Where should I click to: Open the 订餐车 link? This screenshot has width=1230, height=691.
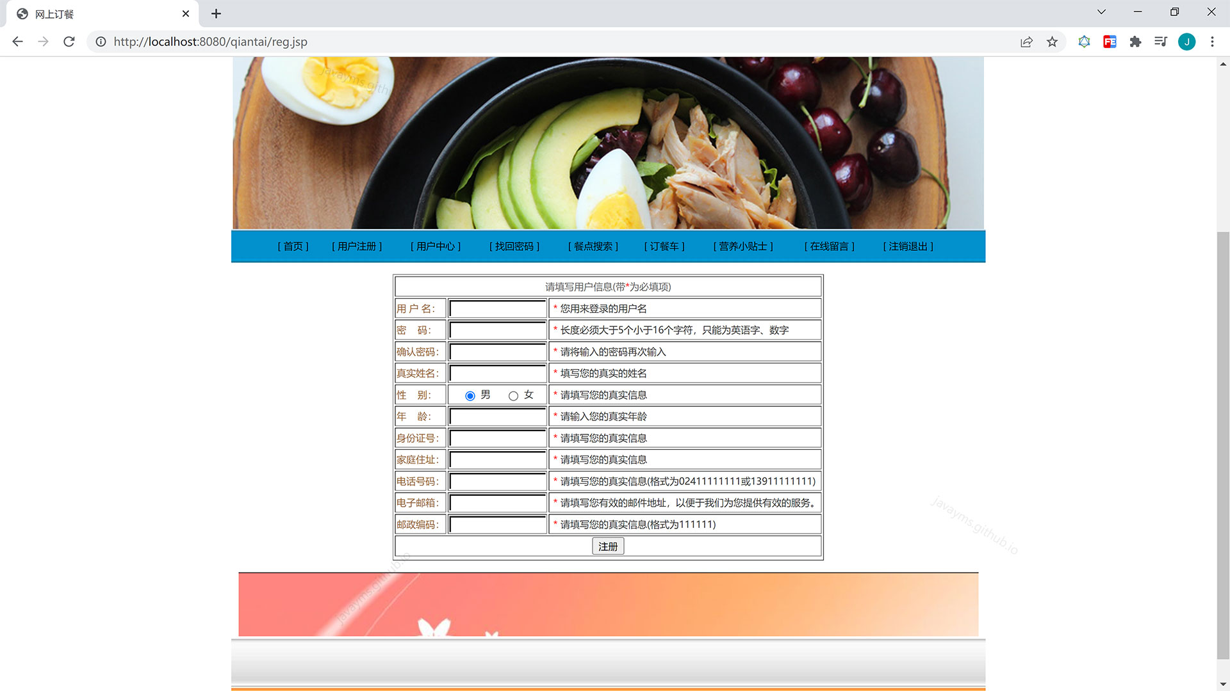[x=664, y=246]
